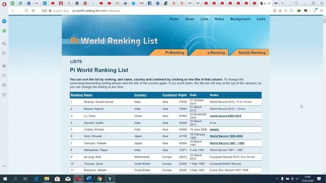
Task: Open Microsoft Edge from taskbar
Action: click(x=36, y=178)
